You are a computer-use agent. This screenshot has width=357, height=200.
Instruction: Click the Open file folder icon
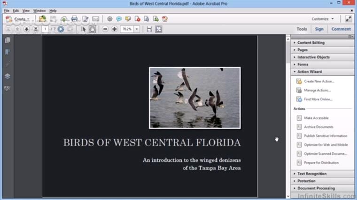(42, 19)
